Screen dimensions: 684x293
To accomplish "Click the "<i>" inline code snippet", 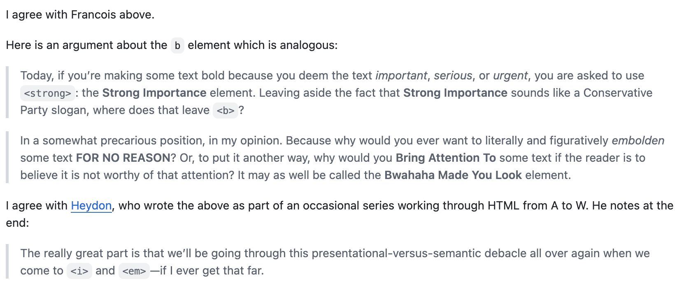I will (x=79, y=271).
